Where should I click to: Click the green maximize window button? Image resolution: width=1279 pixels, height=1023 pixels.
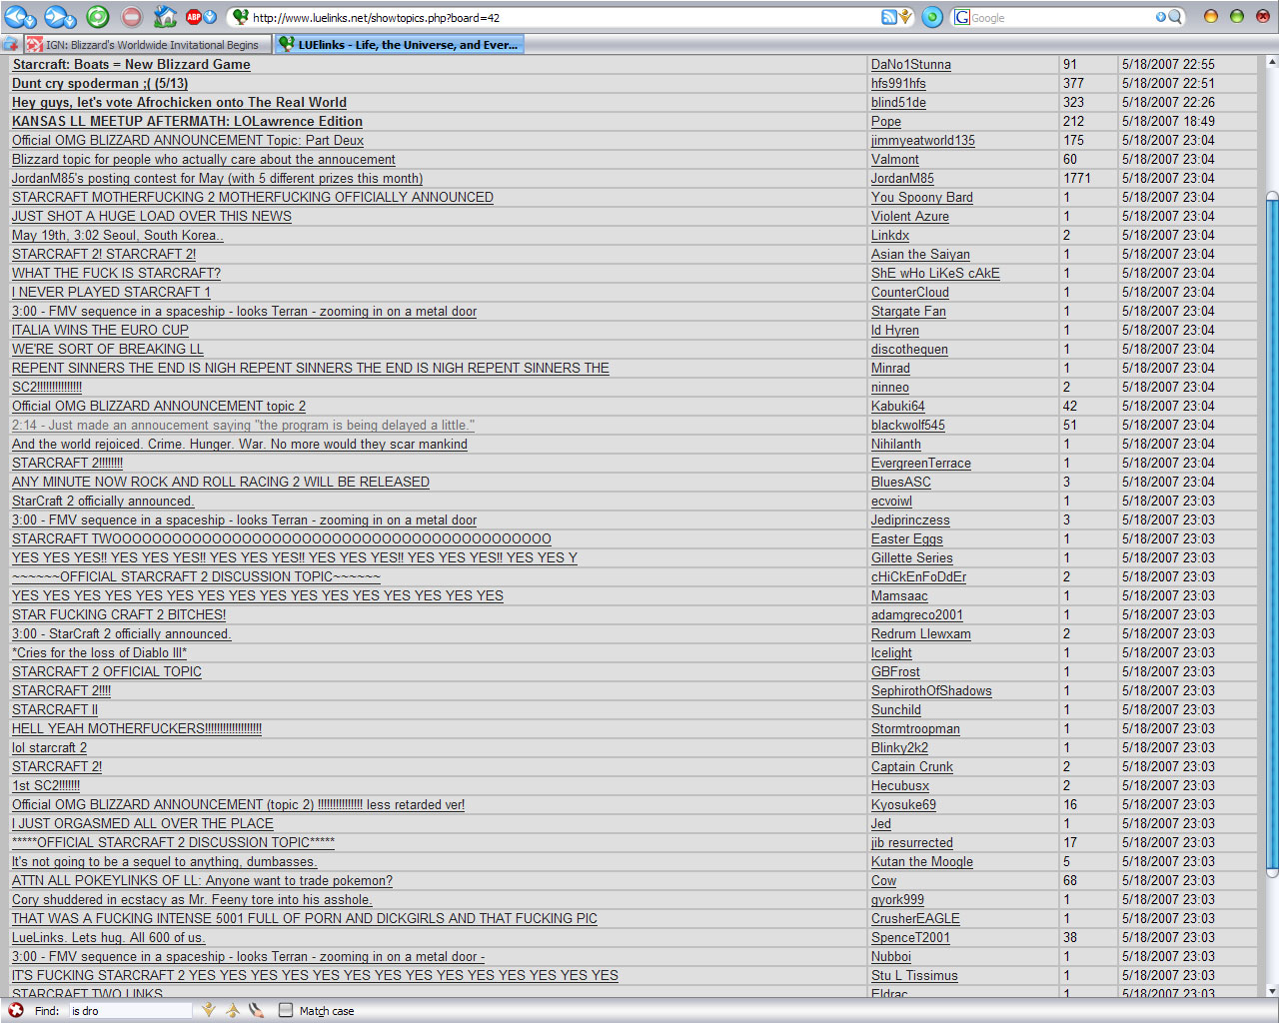[1236, 16]
